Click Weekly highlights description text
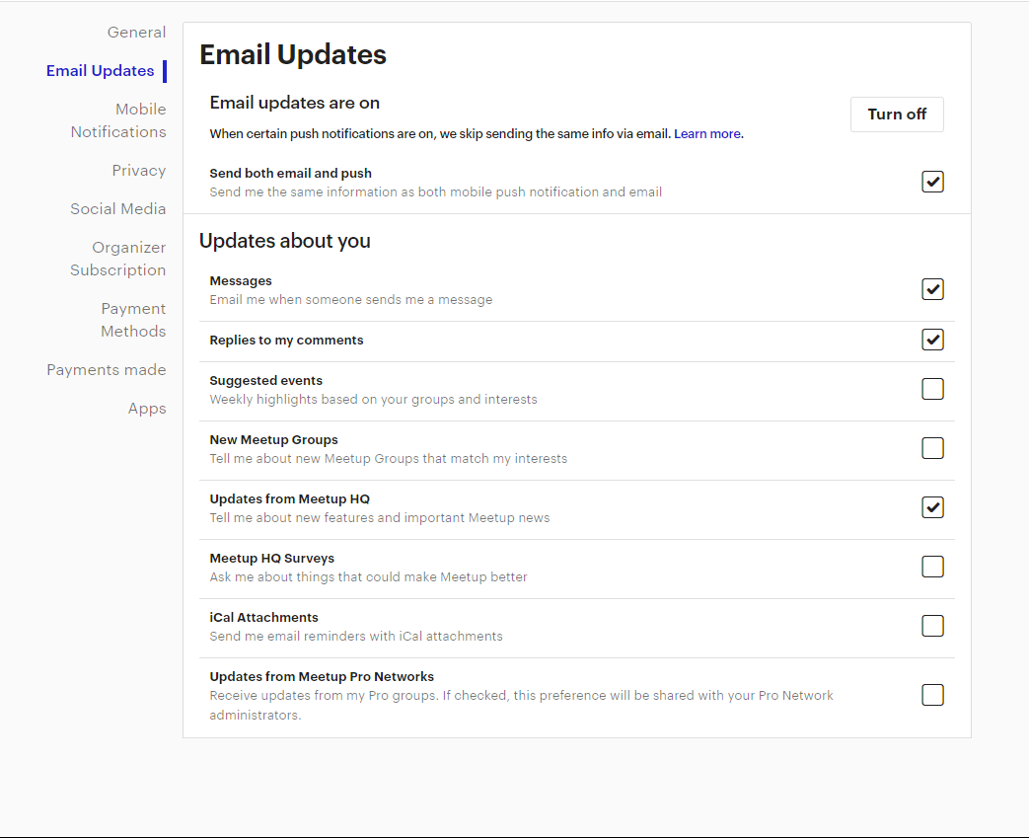The width and height of the screenshot is (1029, 838). point(373,400)
